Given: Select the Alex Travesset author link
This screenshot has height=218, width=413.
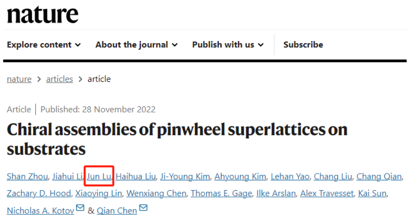Looking at the screenshot, I should [327, 193].
